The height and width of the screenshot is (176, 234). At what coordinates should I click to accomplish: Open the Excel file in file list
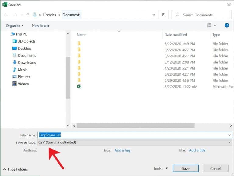[79, 87]
